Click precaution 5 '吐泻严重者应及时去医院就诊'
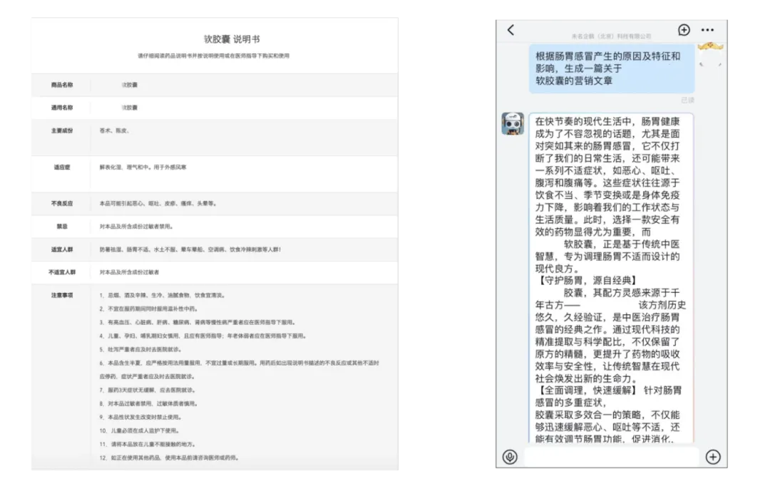This screenshot has height=481, width=770. pos(141,349)
